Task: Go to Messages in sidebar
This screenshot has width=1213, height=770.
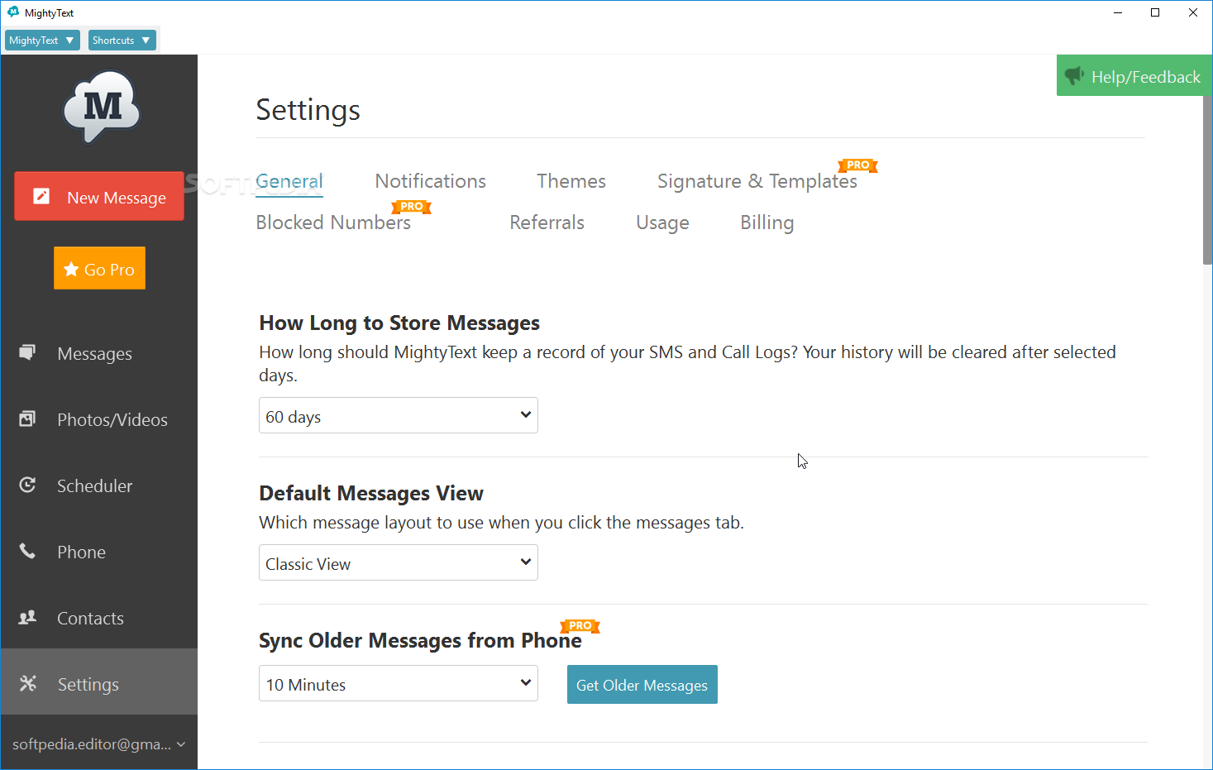Action: [x=99, y=353]
